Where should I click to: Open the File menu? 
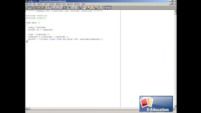[x=30, y=4]
